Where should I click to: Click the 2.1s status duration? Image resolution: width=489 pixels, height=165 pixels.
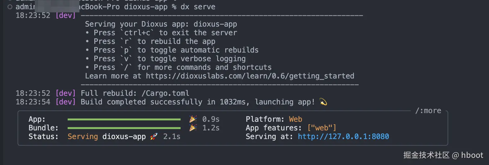click(x=172, y=137)
